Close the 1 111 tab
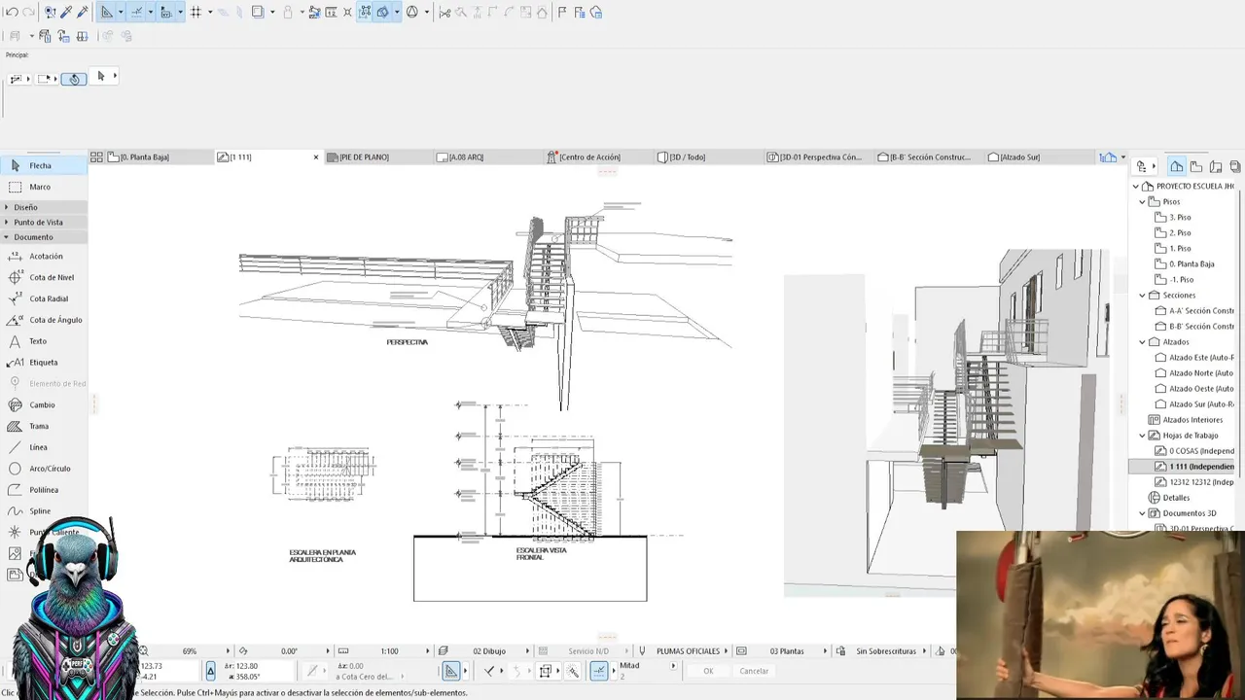This screenshot has width=1245, height=700. tap(315, 157)
